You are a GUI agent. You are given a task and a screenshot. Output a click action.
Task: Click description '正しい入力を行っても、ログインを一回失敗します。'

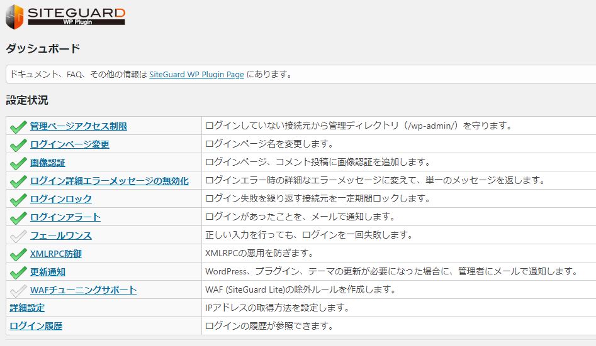tap(310, 235)
